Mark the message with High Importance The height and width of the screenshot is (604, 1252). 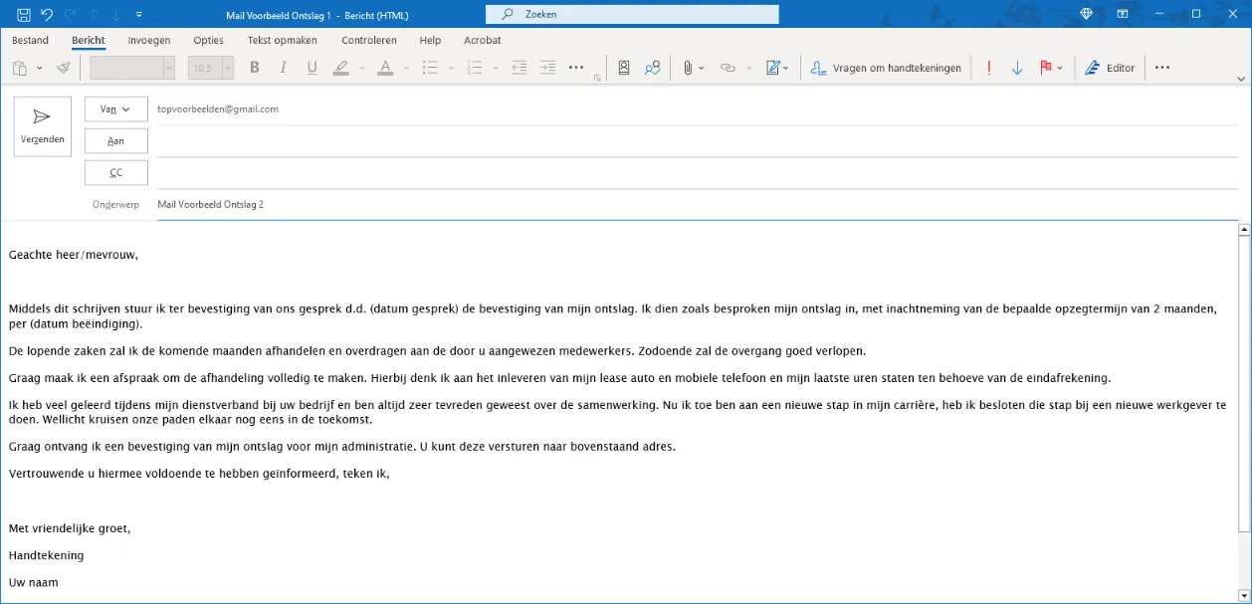pos(988,67)
